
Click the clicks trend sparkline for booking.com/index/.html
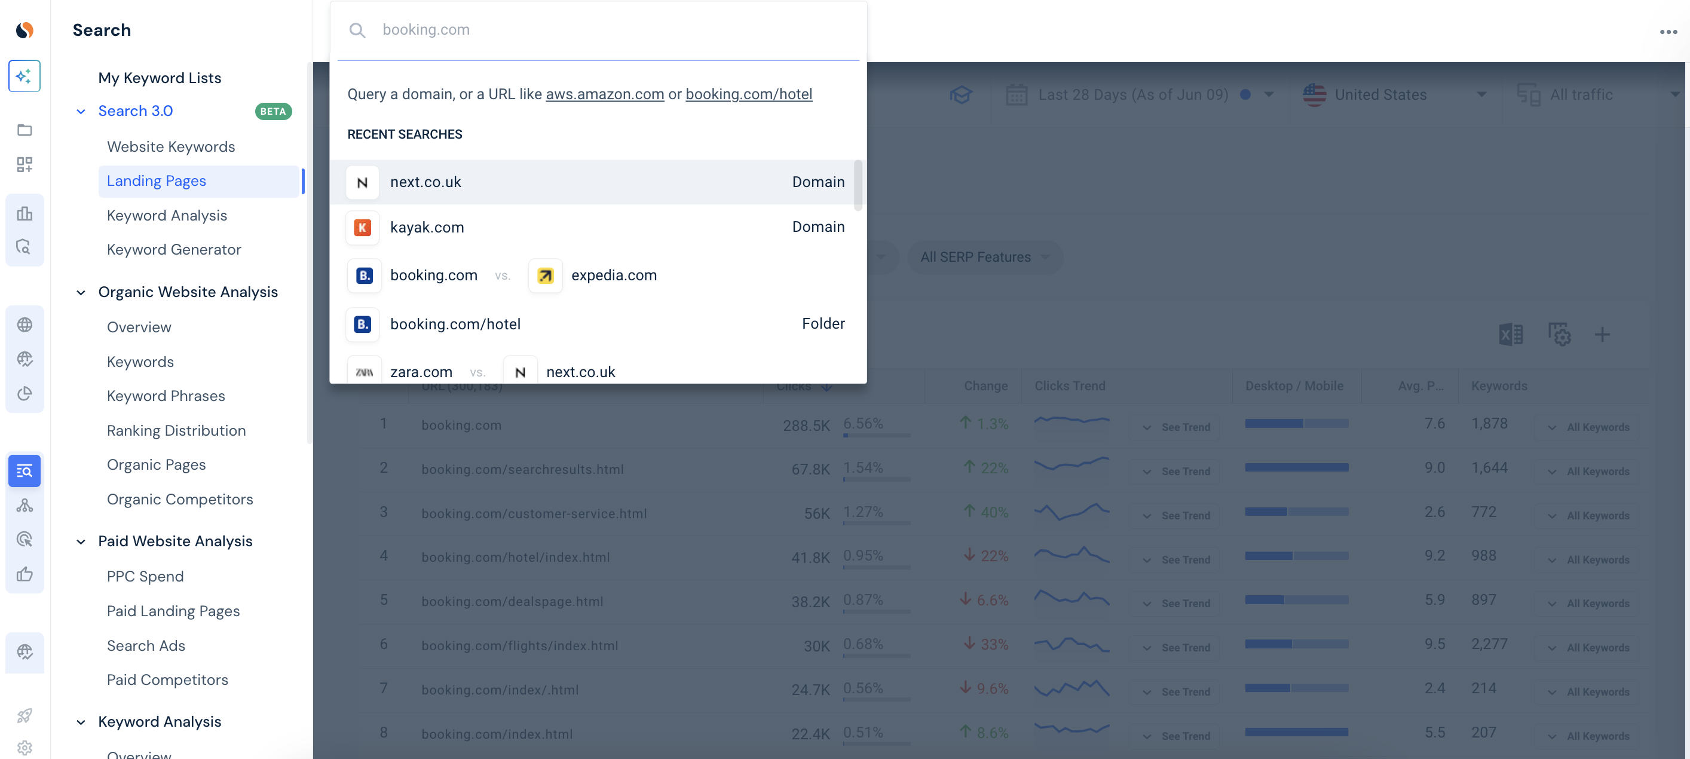coord(1071,688)
